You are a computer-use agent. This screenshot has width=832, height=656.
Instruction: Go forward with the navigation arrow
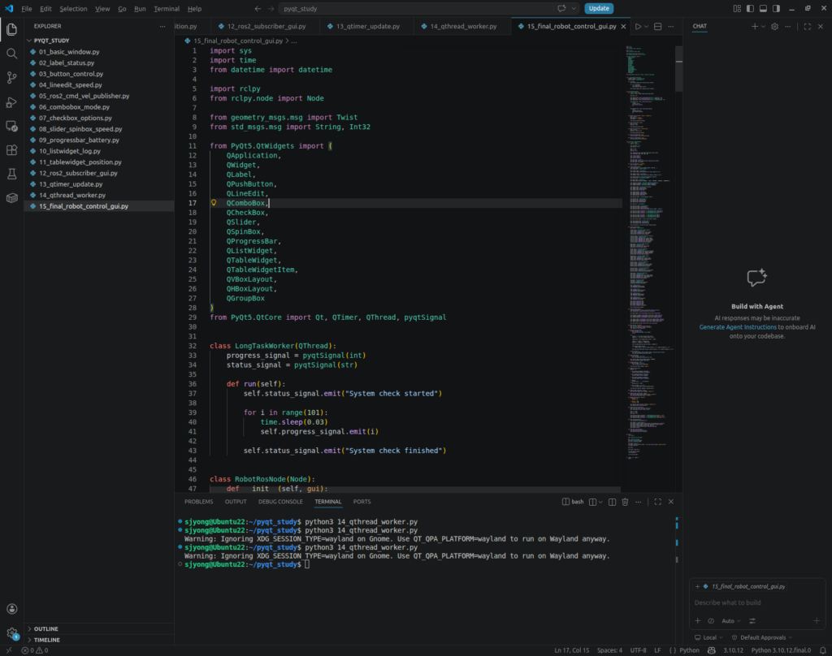(271, 8)
